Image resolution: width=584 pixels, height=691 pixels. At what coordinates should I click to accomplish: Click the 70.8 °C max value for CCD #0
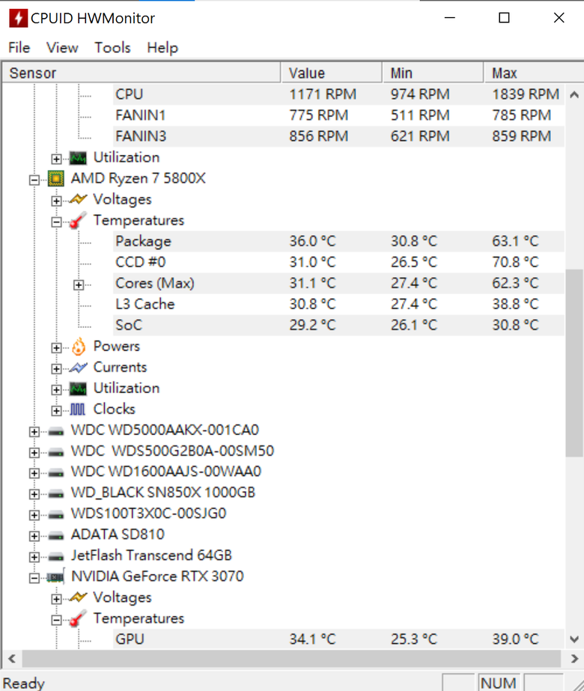coord(515,262)
